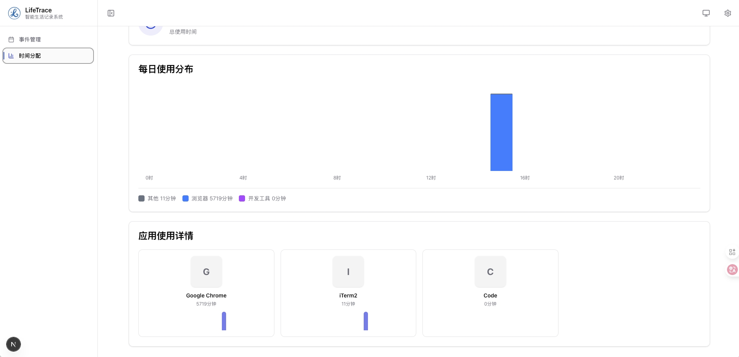The height and width of the screenshot is (357, 739).
Task: Click the blue bar in daily chart
Action: tap(501, 132)
